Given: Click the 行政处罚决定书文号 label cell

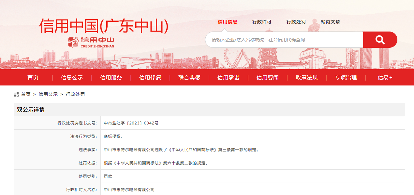Looking at the screenshot, I should click(x=57, y=123).
